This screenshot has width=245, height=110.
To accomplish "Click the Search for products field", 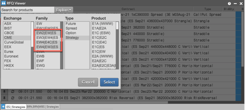I will [x=28, y=10].
